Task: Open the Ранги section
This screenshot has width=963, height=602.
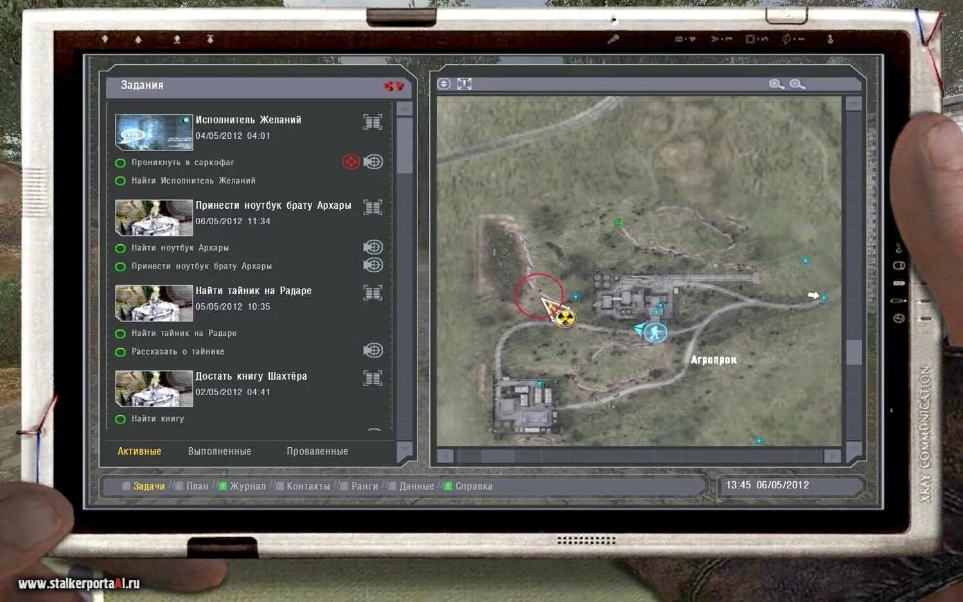Action: click(365, 486)
